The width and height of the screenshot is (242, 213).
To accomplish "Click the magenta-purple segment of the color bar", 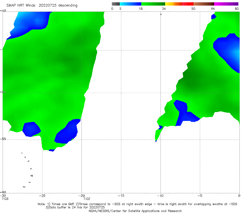I will [226, 4].
